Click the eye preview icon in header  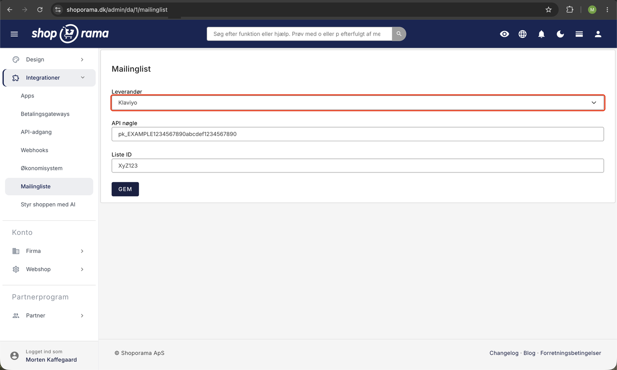tap(505, 34)
